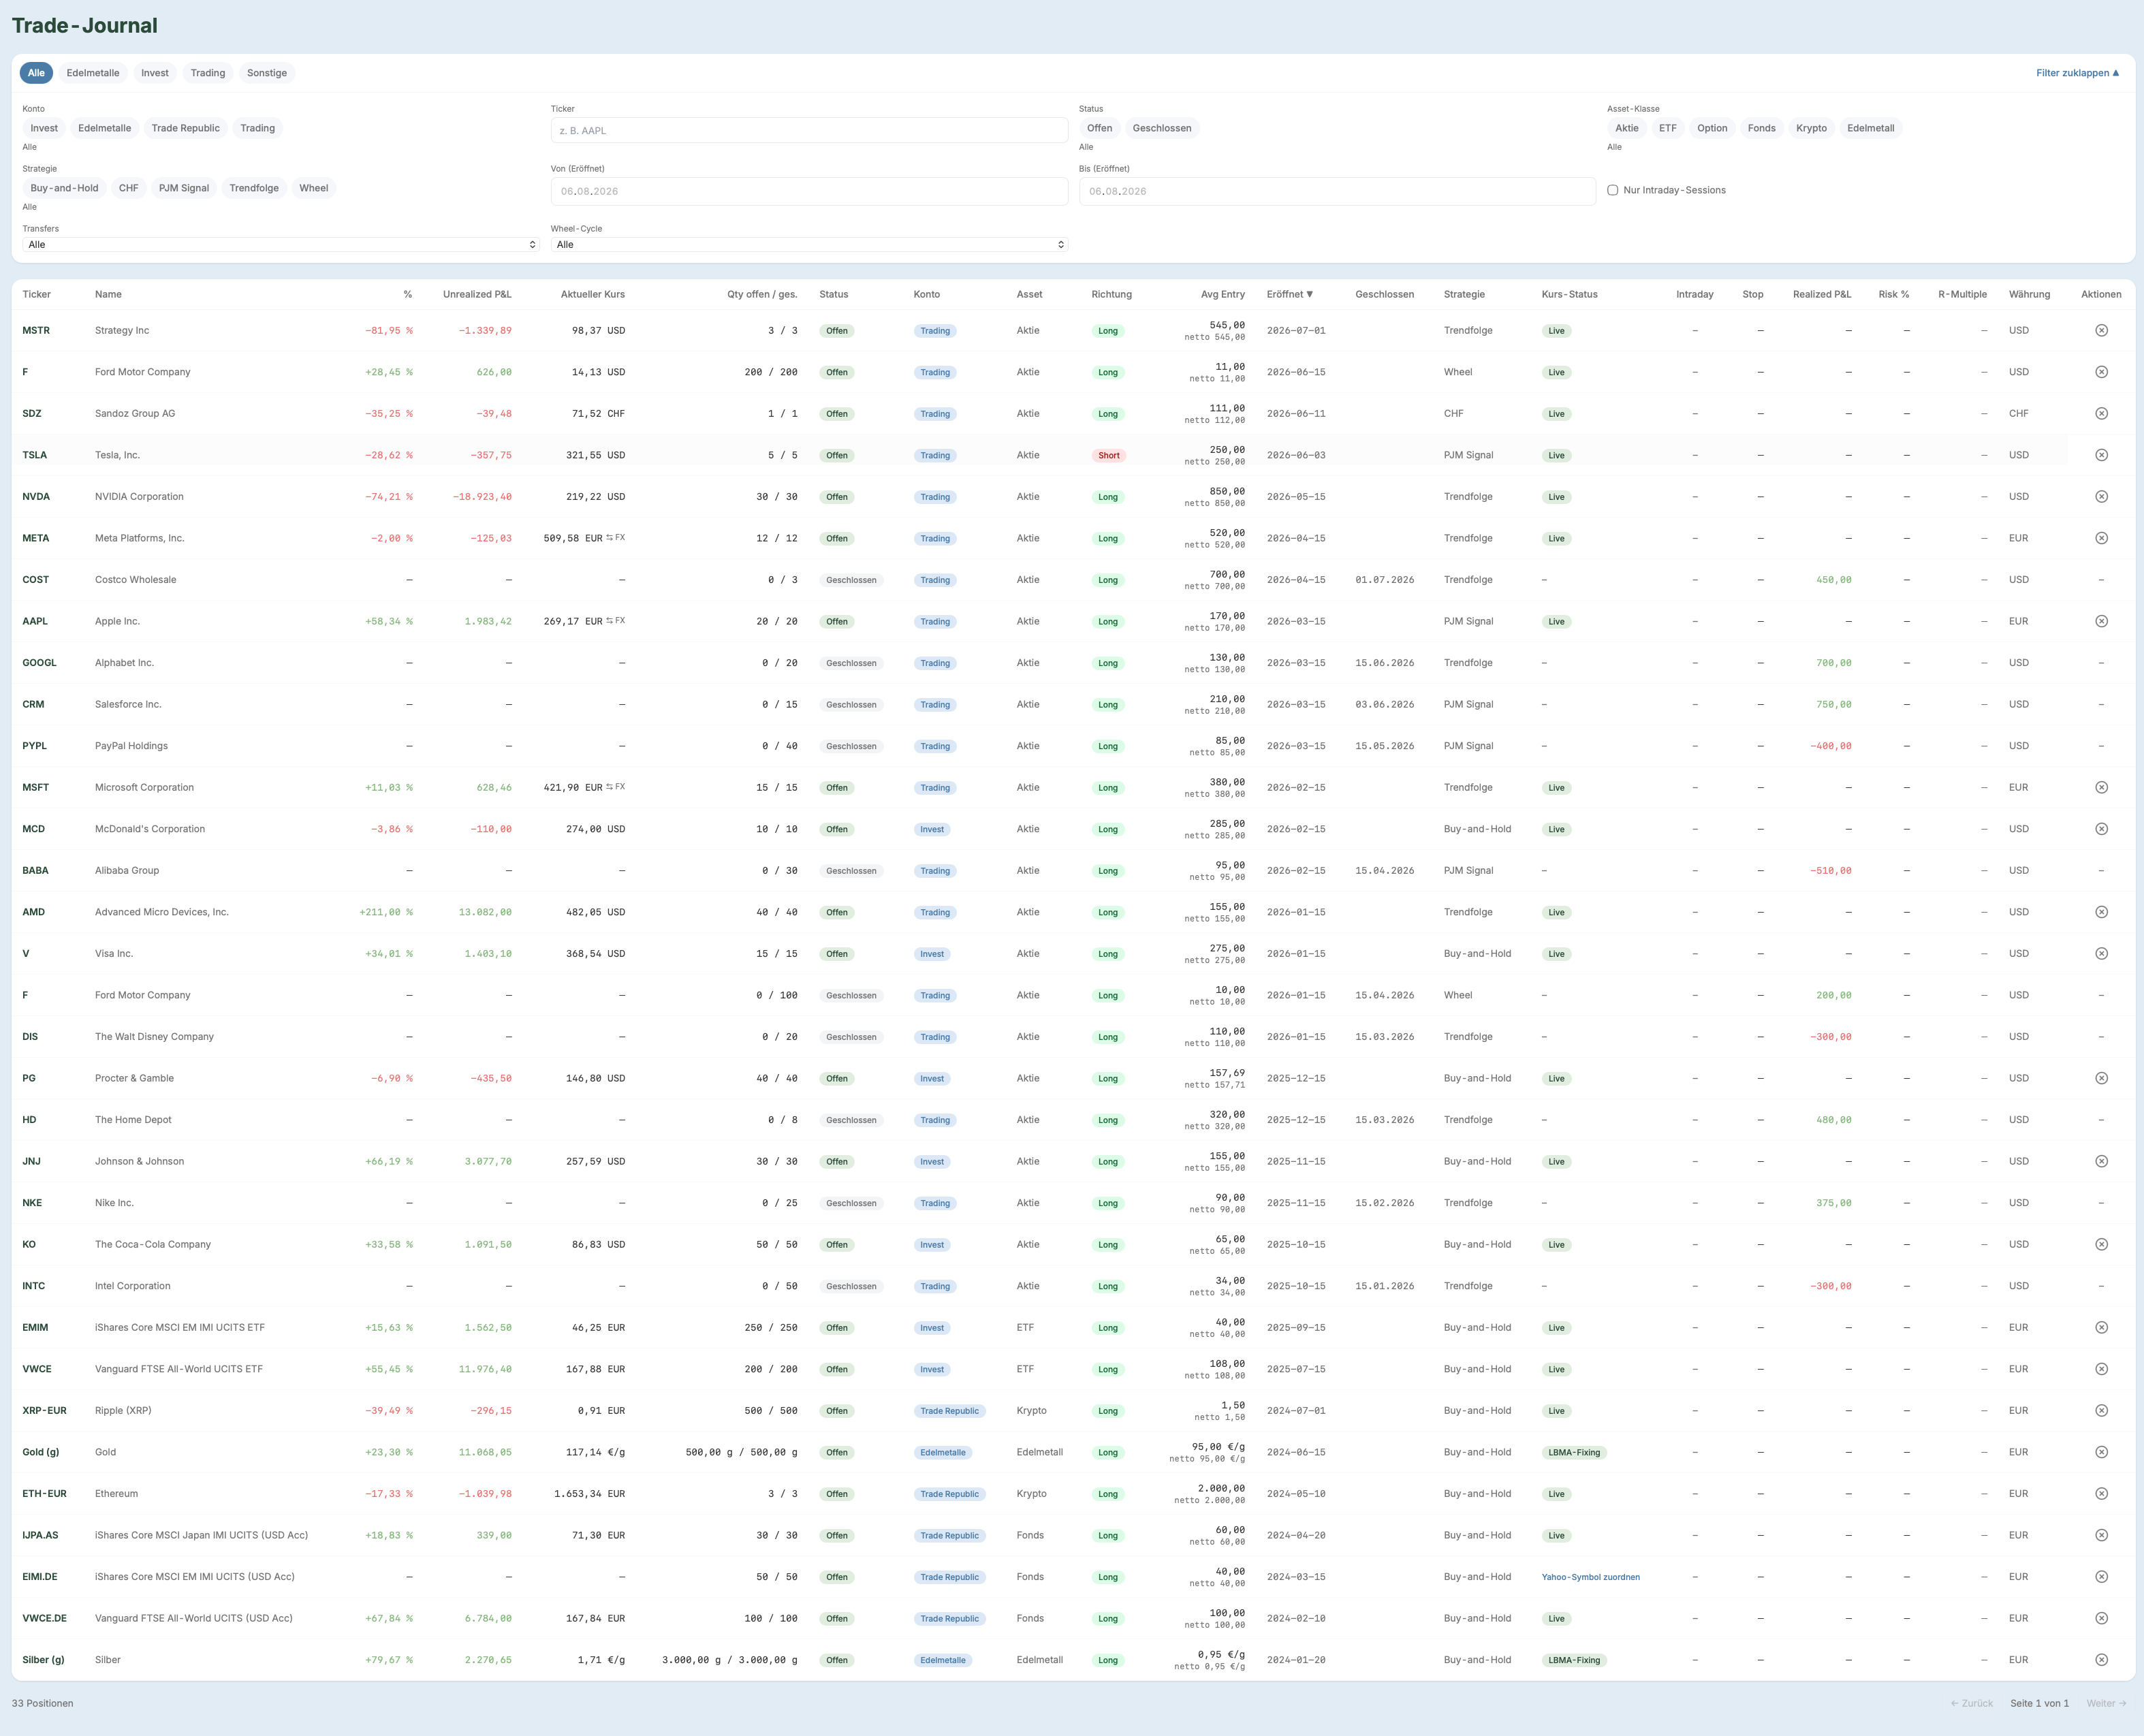Go back with Zurück button
Image resolution: width=2144 pixels, height=1736 pixels.
pyautogui.click(x=1971, y=1703)
